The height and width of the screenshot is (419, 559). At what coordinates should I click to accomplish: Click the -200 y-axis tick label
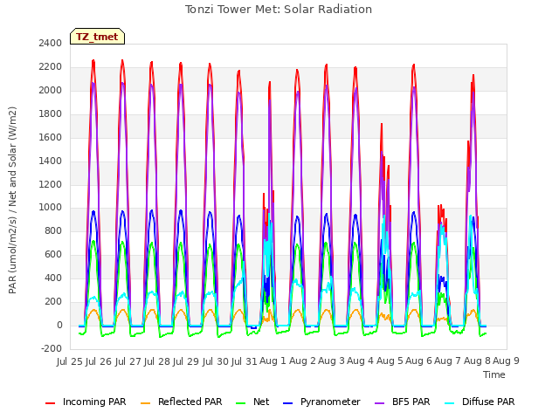[x=52, y=348]
